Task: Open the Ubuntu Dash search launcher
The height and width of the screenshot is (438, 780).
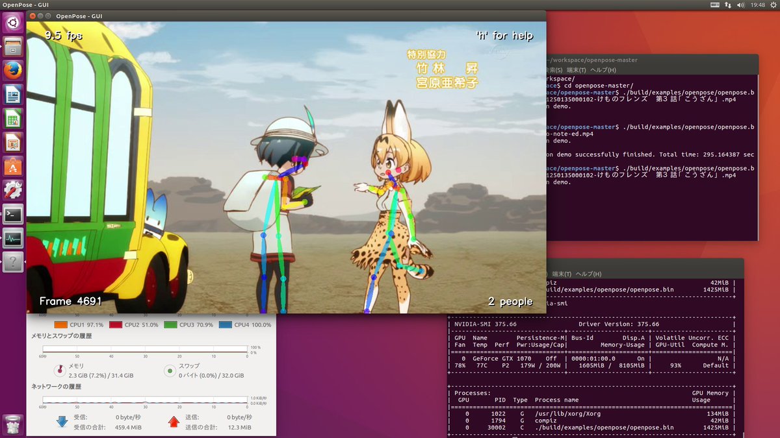Action: tap(13, 23)
